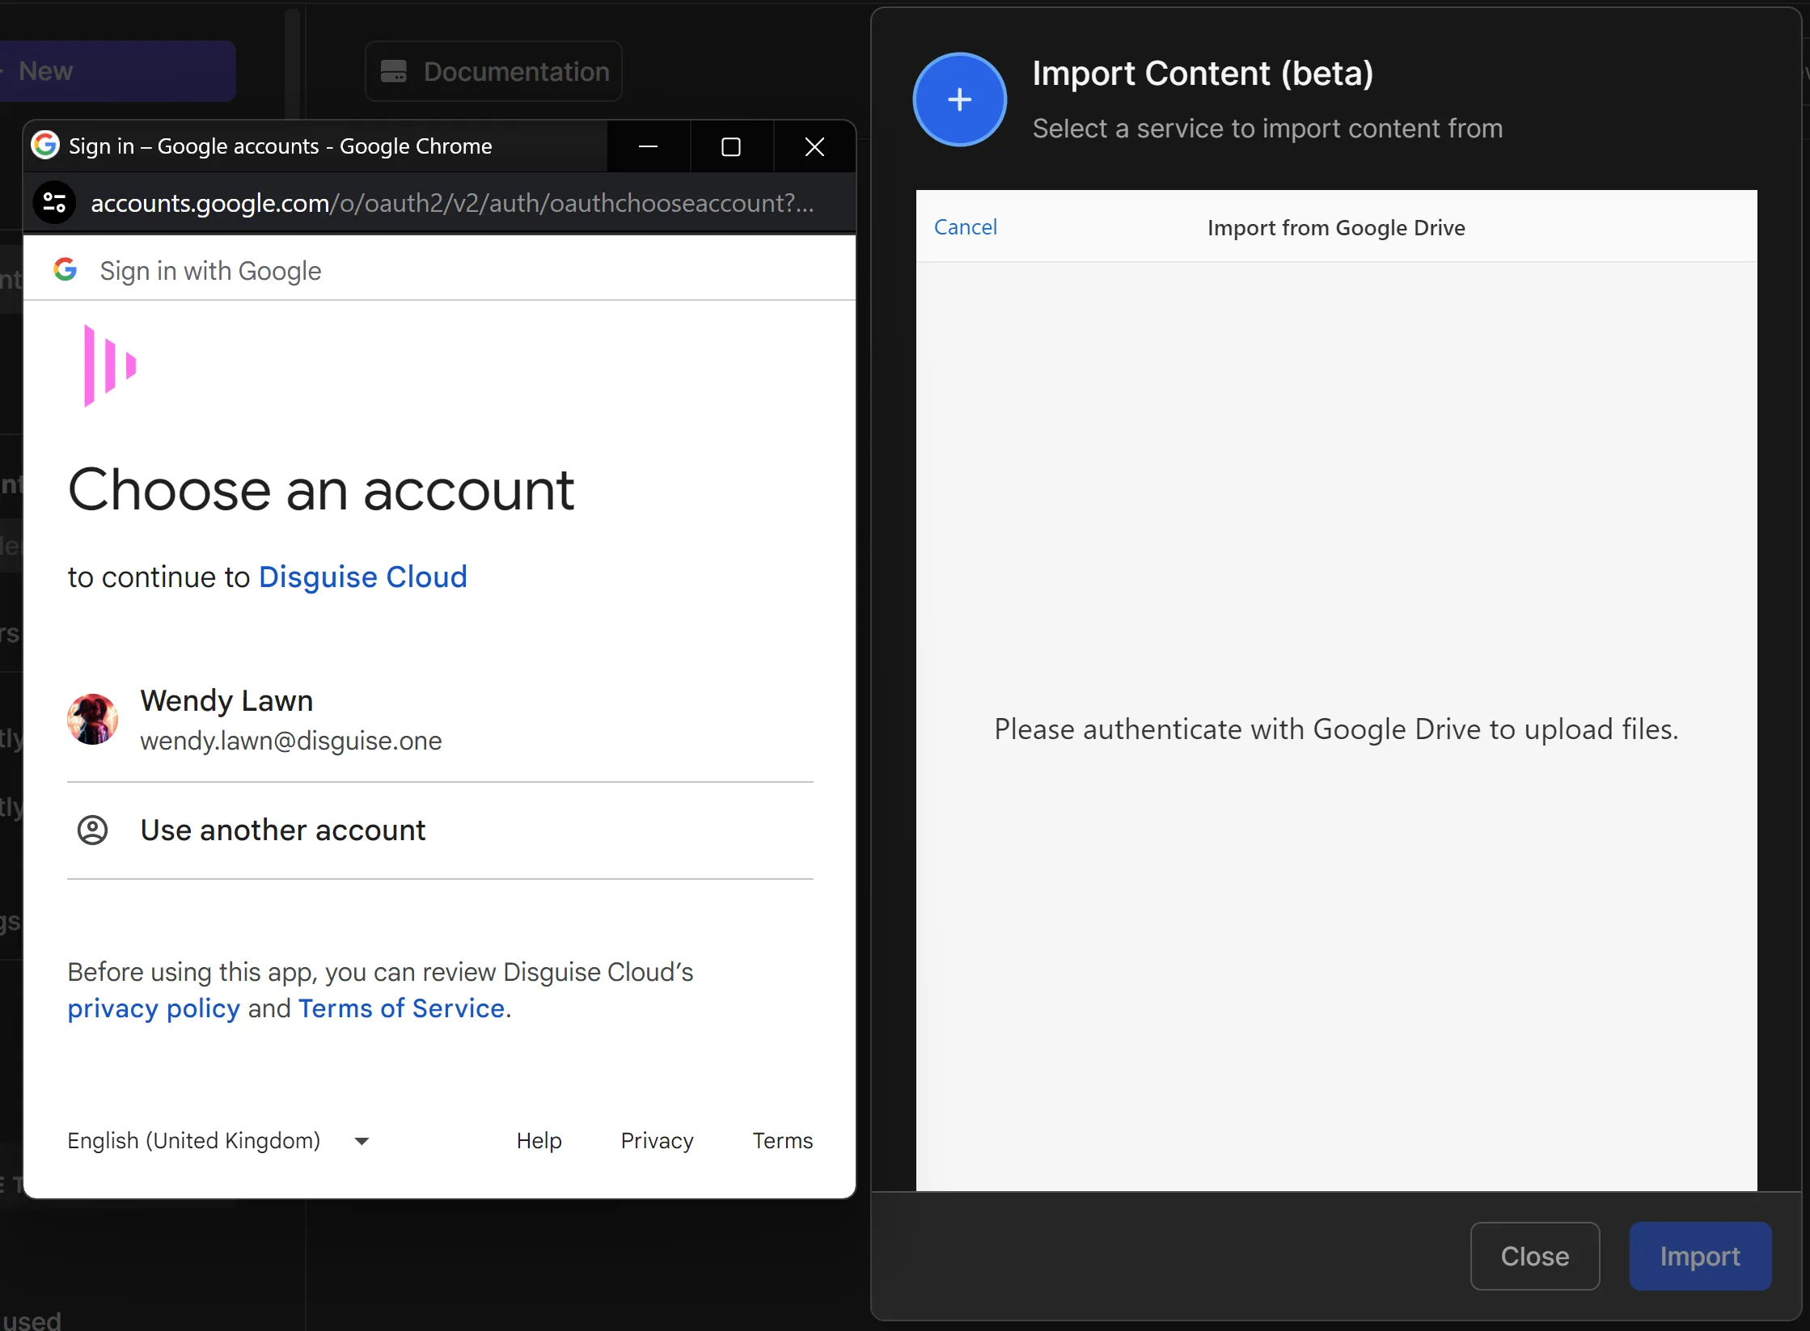1810x1331 pixels.
Task: Click Cancel in Google Drive import
Action: 965,227
